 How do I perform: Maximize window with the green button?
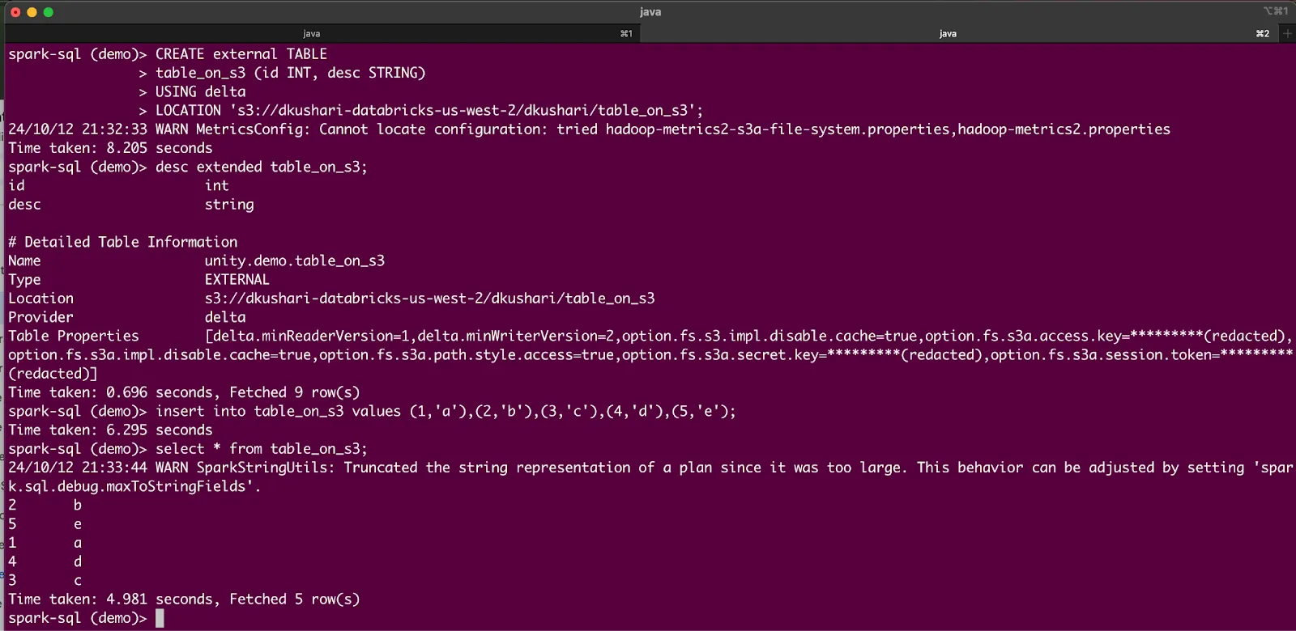(x=49, y=12)
